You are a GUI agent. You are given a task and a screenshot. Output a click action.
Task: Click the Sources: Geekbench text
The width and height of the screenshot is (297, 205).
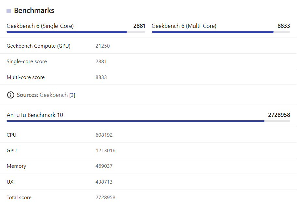[42, 95]
